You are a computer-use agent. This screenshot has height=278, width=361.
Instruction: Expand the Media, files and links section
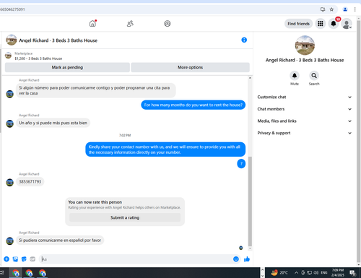(305, 121)
